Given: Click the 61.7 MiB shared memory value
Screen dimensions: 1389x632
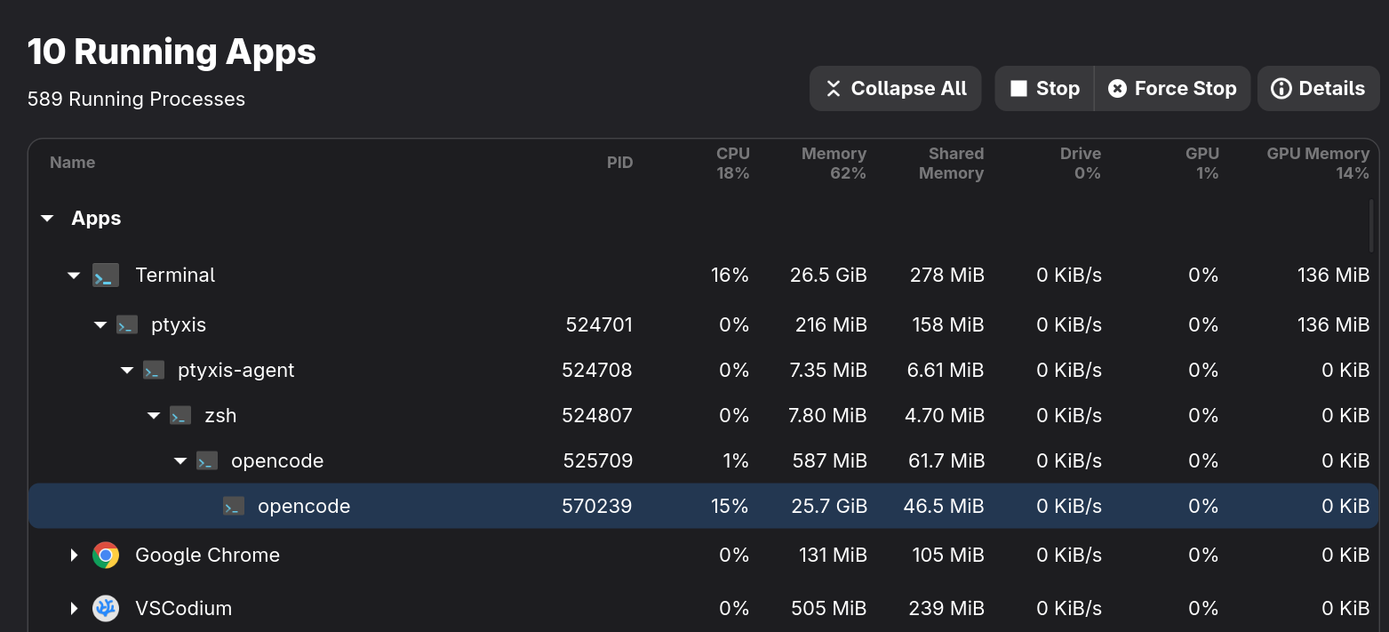Looking at the screenshot, I should (948, 461).
